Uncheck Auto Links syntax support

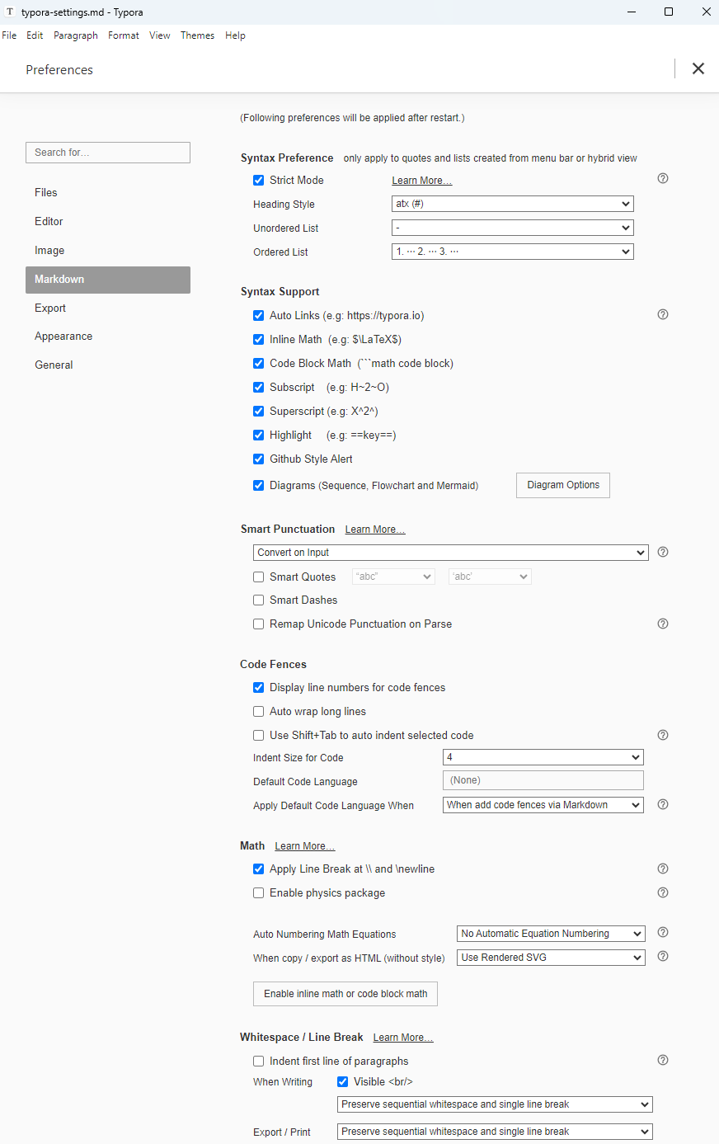(258, 315)
